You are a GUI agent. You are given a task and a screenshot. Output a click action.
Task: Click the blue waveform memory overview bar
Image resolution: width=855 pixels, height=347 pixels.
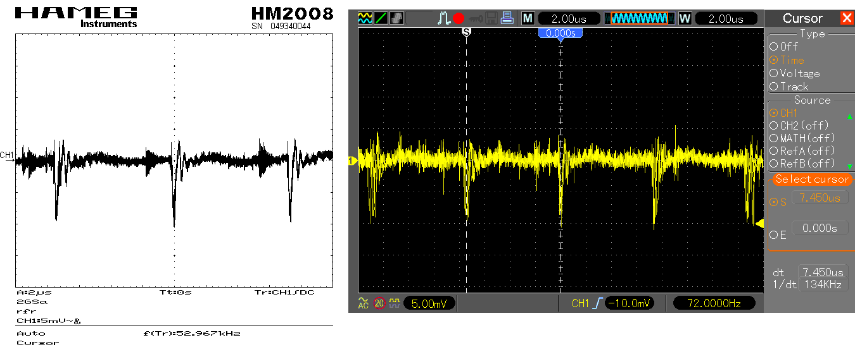638,18
